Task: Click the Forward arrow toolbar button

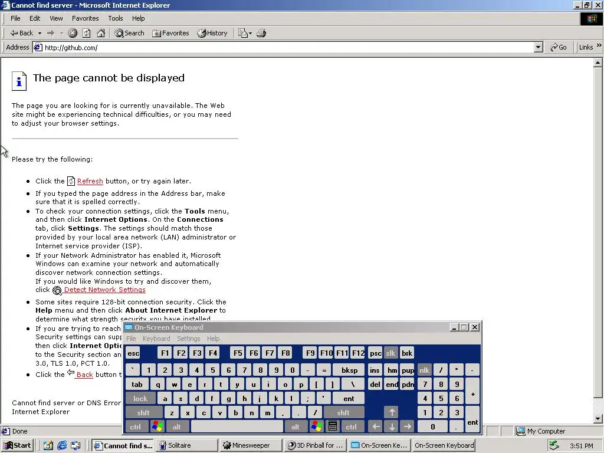Action: coord(51,33)
